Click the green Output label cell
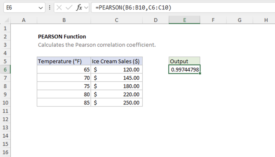275x157 pixels. [184, 61]
